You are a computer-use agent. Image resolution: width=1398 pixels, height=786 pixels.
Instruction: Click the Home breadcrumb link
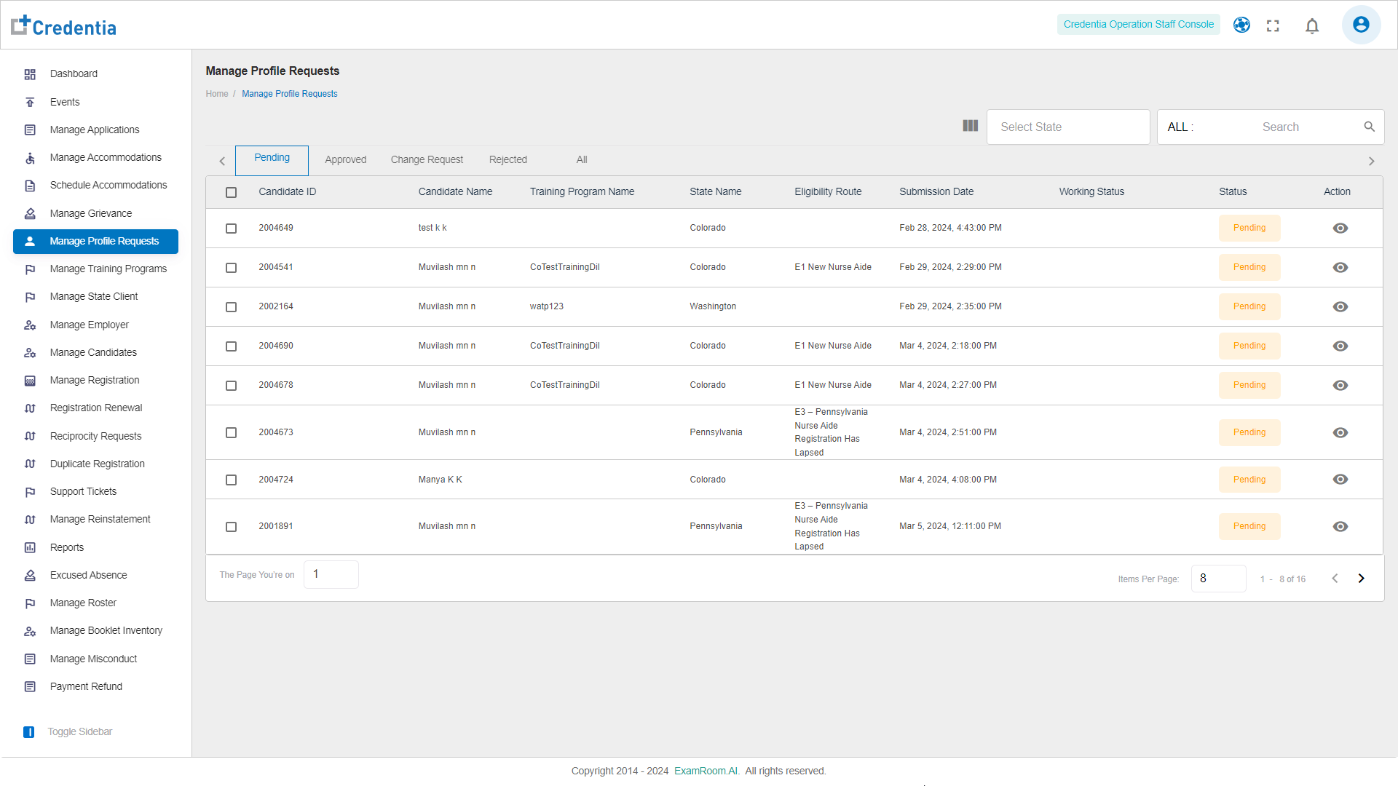(x=216, y=94)
